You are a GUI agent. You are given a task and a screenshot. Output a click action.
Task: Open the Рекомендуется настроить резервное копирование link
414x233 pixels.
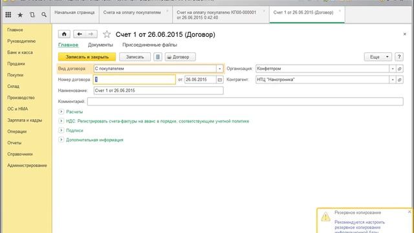pos(360,227)
